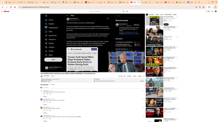Select the Politics News filter chip
The image size is (218, 122).
pyautogui.click(x=152, y=14)
